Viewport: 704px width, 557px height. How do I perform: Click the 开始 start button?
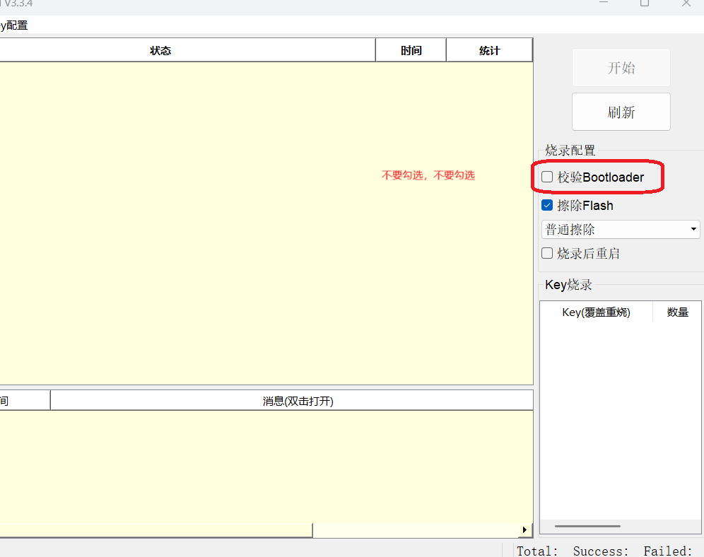(621, 67)
